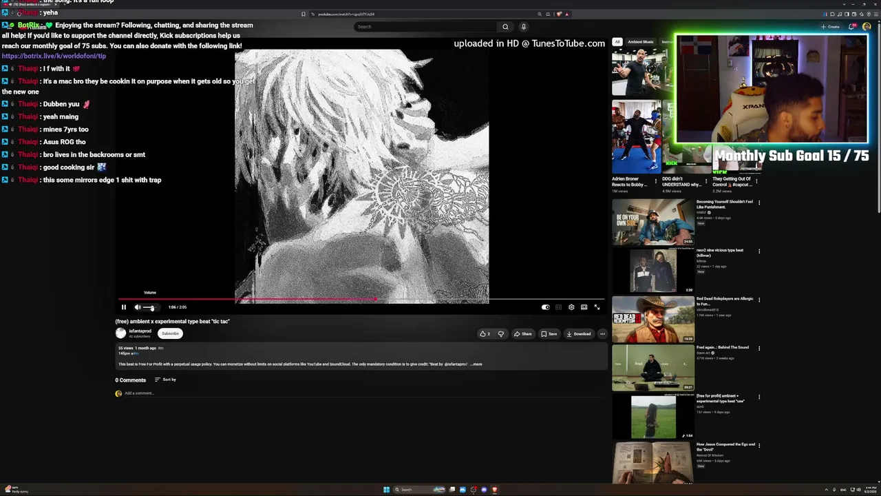Viewport: 881px width, 496px height.
Task: Open the YouTube account avatar menu
Action: 867,27
